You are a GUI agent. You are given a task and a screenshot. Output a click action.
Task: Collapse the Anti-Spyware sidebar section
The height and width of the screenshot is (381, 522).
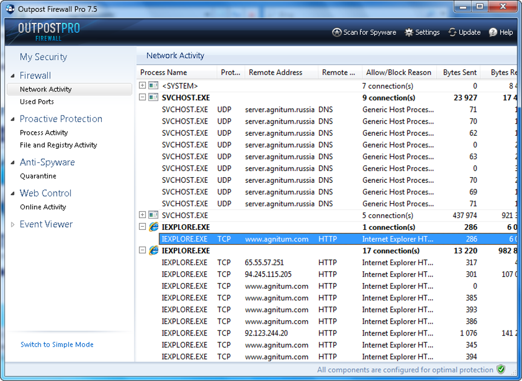point(13,162)
